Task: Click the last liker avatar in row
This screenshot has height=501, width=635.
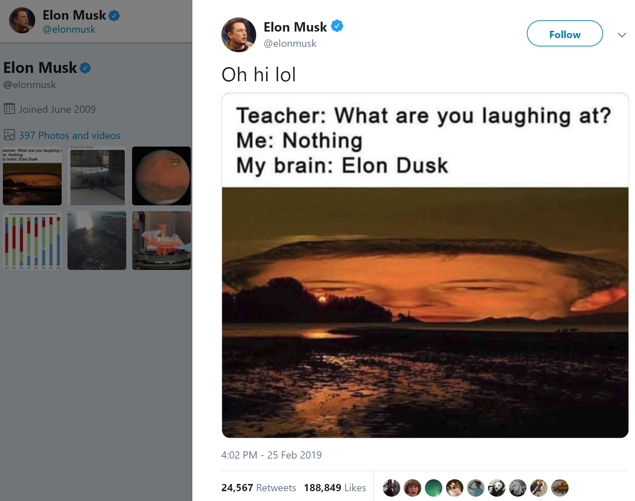Action: 560,488
